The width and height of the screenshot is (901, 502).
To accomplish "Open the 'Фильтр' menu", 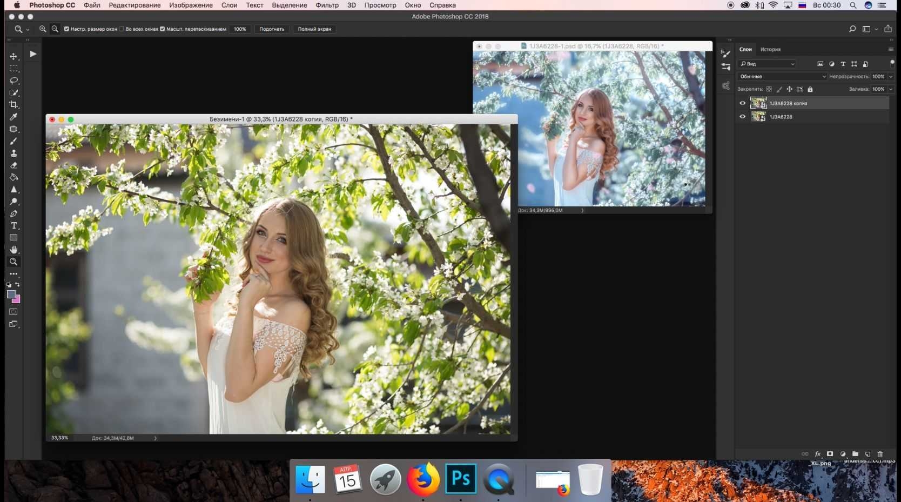I will 327,5.
